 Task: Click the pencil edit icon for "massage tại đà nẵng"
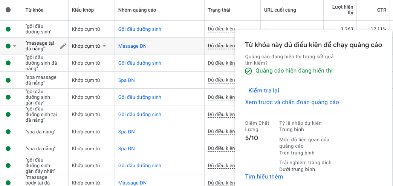pos(63,46)
